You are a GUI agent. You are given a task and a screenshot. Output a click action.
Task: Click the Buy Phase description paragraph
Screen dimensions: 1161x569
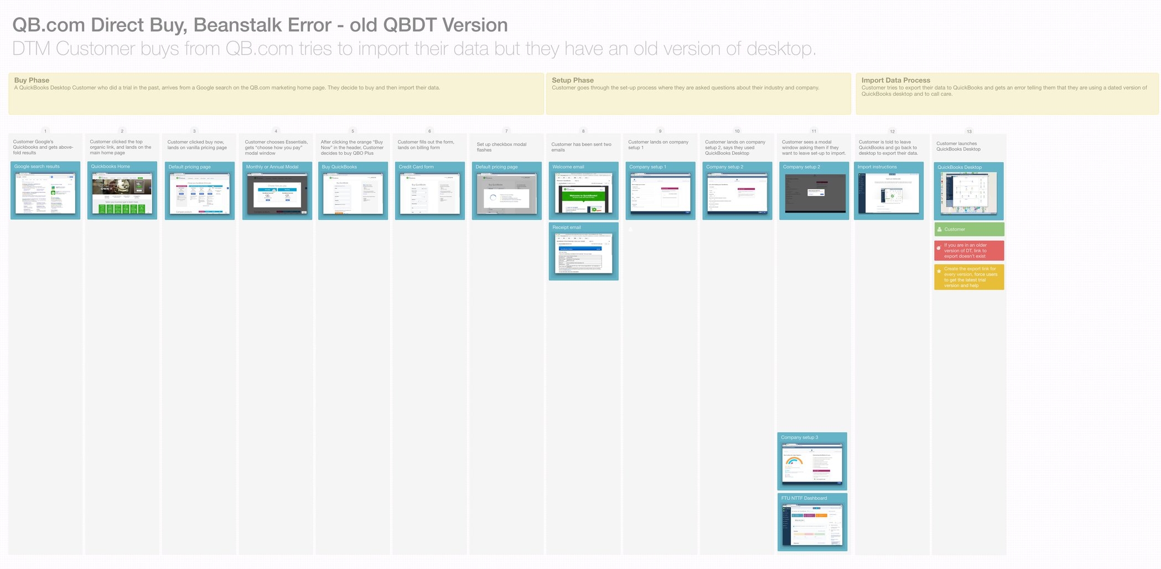tap(227, 87)
